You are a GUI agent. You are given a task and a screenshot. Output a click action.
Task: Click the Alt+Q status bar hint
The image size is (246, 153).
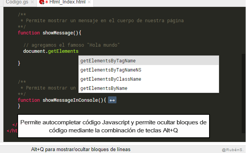pyautogui.click(x=81, y=150)
